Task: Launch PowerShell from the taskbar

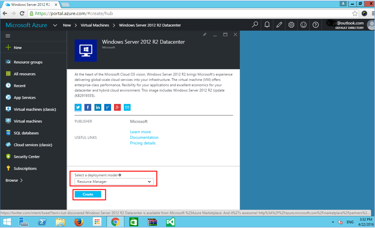Action: (42, 222)
